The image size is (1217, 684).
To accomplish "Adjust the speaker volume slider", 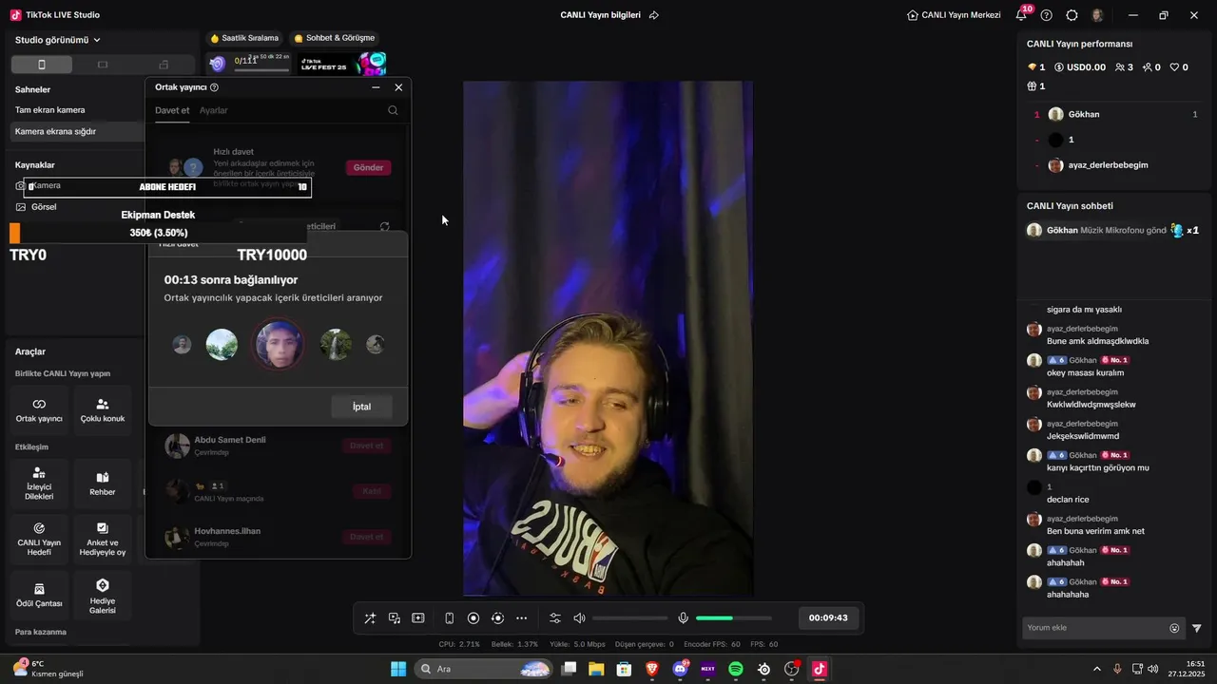I will [629, 618].
